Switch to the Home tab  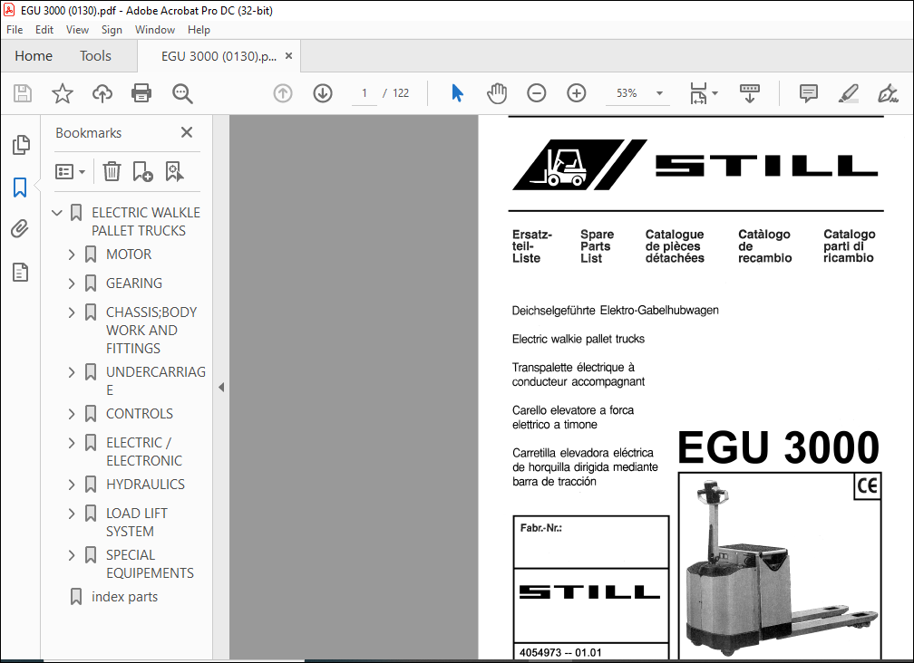tap(34, 56)
